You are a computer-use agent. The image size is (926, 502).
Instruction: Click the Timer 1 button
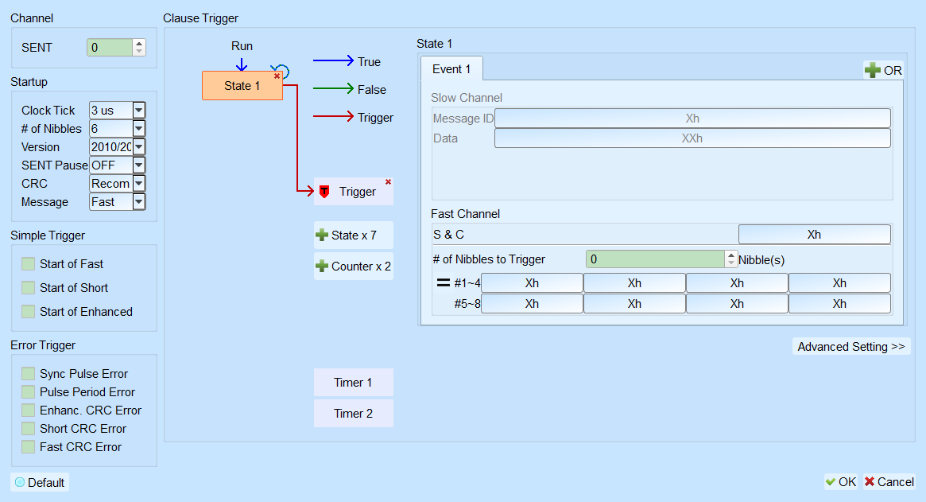[x=353, y=383]
